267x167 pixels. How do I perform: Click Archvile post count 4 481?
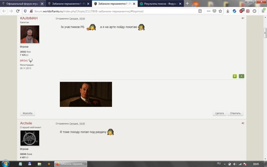point(24,157)
